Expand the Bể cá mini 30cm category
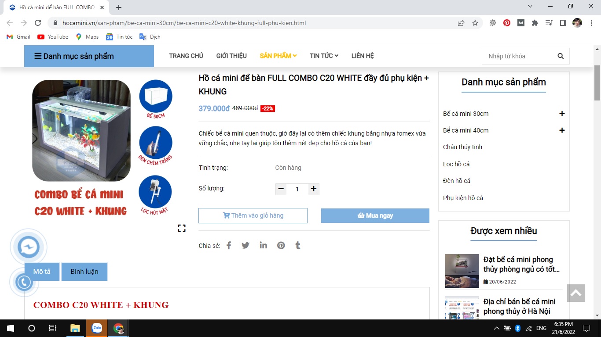 point(561,114)
